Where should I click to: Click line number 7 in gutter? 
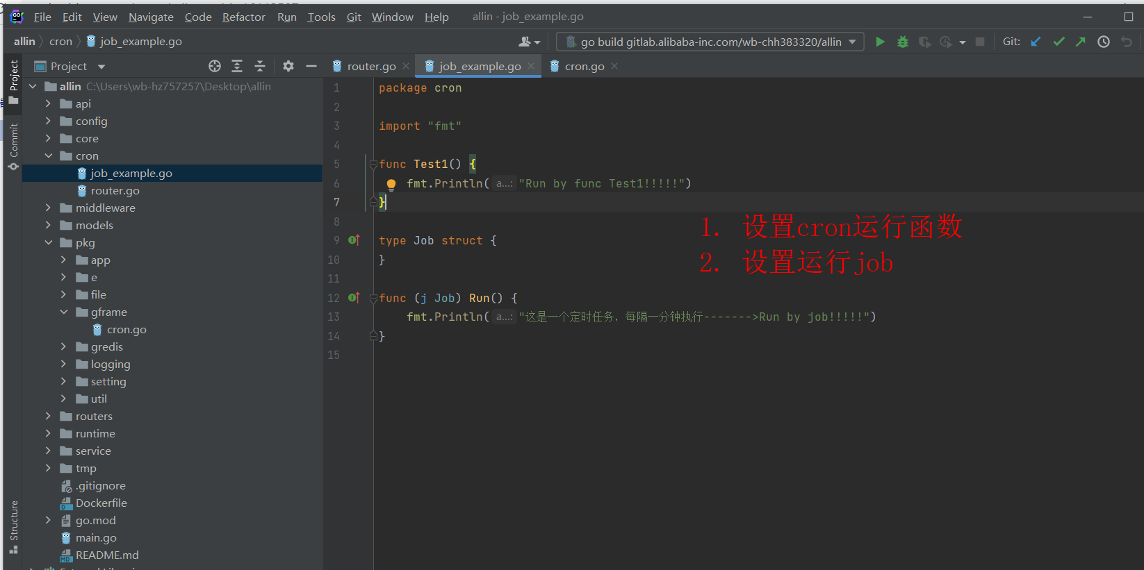tap(336, 202)
